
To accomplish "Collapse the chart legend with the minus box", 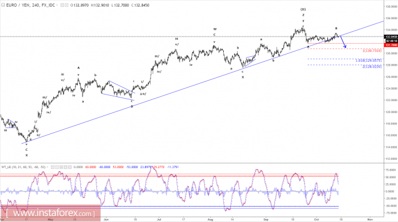I will tap(3, 5).
